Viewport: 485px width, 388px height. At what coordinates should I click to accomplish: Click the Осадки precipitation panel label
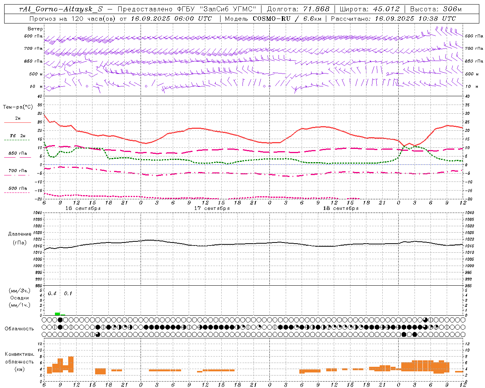click(x=20, y=298)
